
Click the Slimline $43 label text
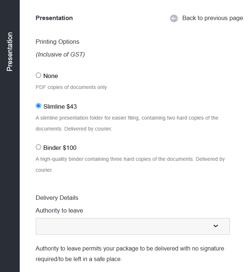(60, 106)
